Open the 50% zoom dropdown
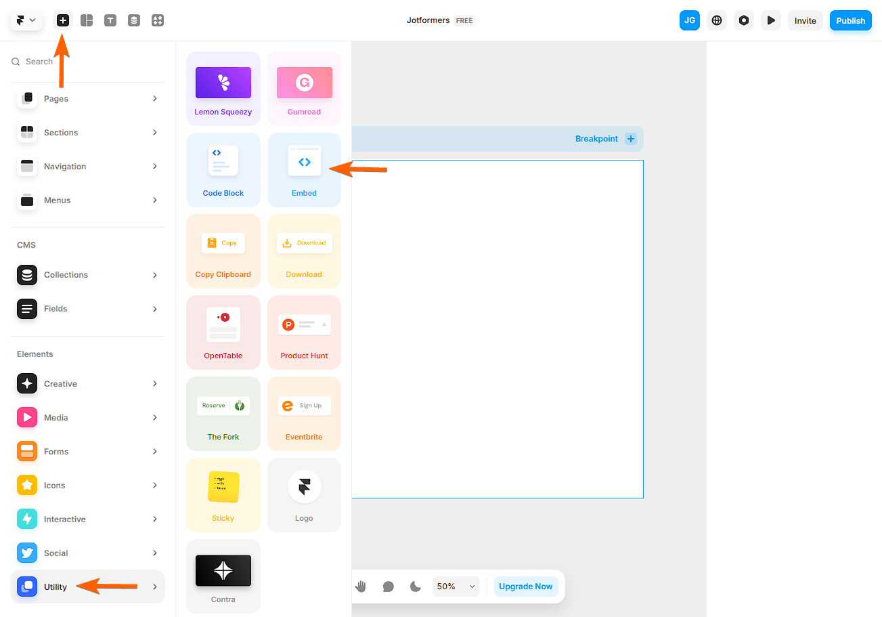This screenshot has width=882, height=617. click(x=456, y=587)
